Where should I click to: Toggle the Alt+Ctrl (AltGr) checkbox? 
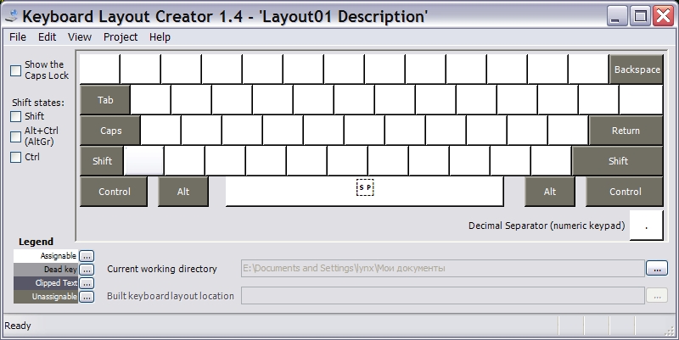[x=16, y=137]
